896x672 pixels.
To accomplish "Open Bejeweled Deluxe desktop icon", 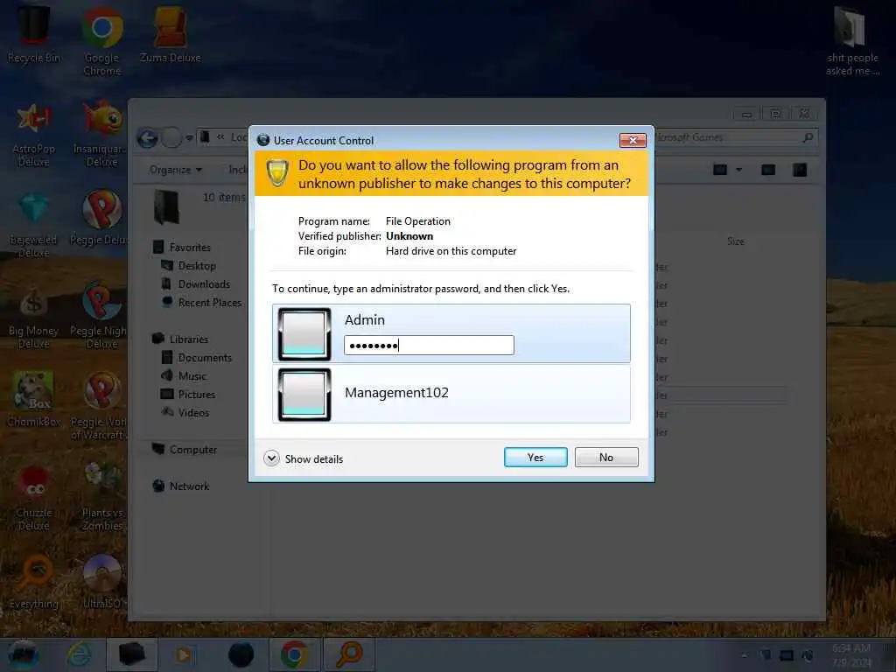I will [x=34, y=226].
